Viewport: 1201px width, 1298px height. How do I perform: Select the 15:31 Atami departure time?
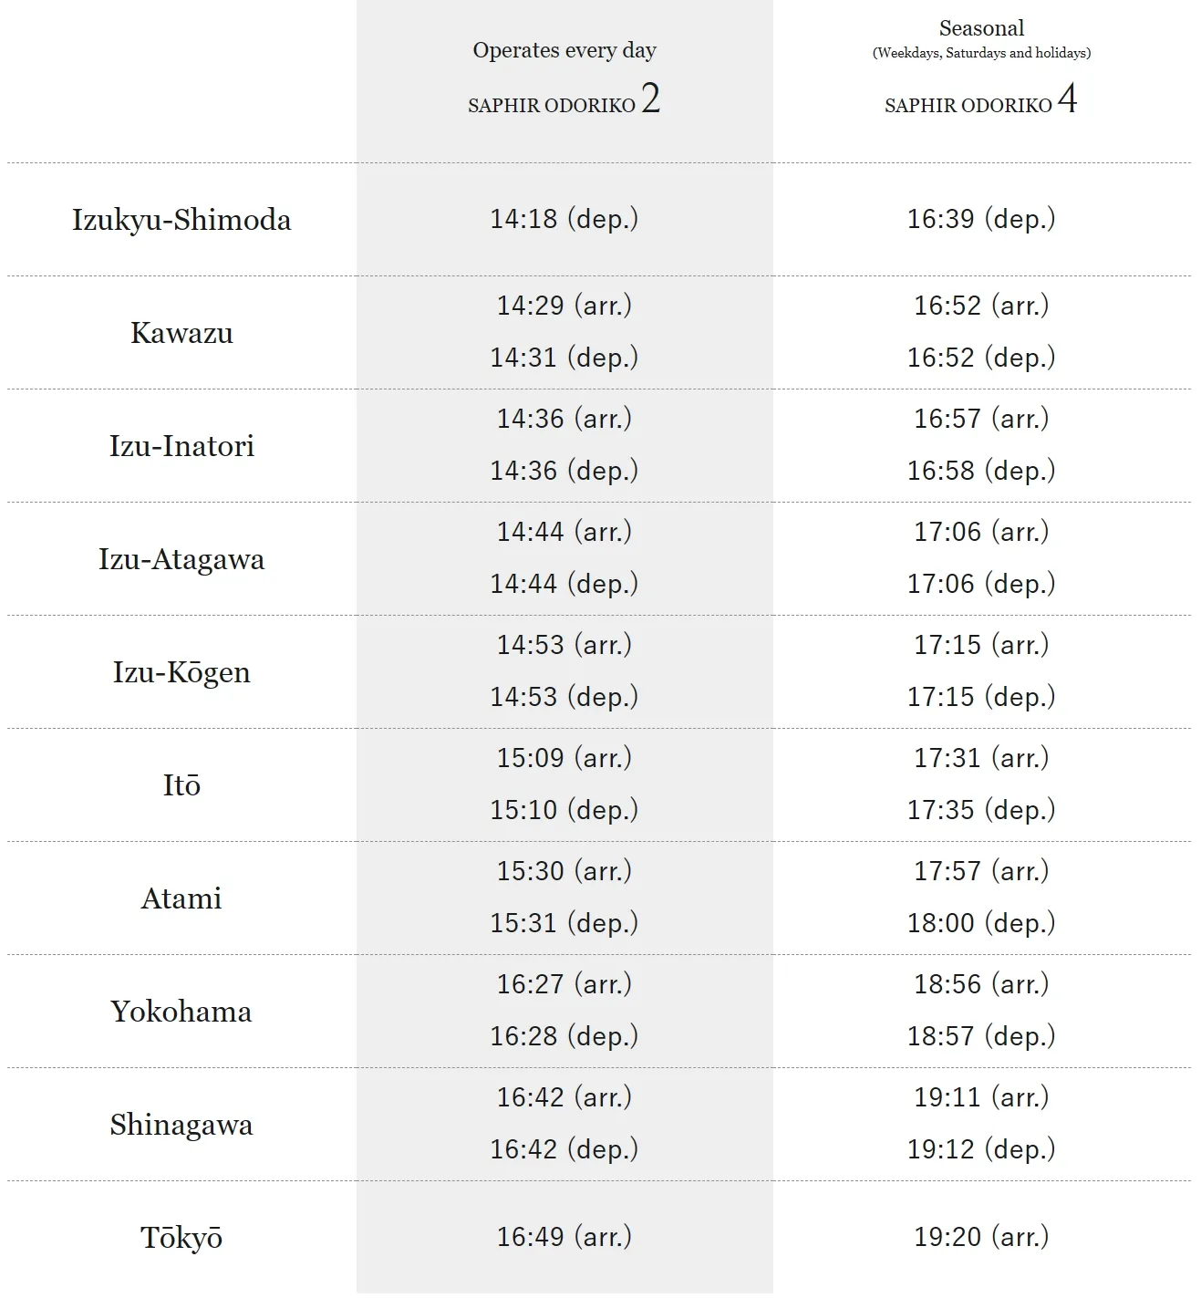(x=564, y=923)
